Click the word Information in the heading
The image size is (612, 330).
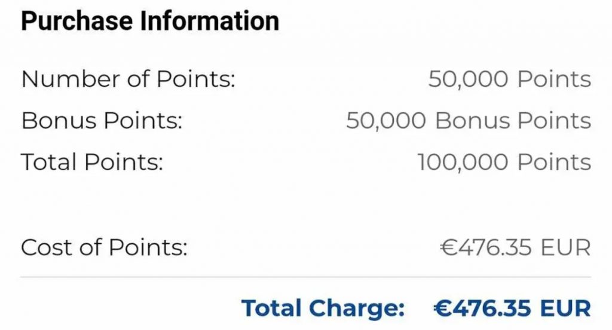(210, 21)
